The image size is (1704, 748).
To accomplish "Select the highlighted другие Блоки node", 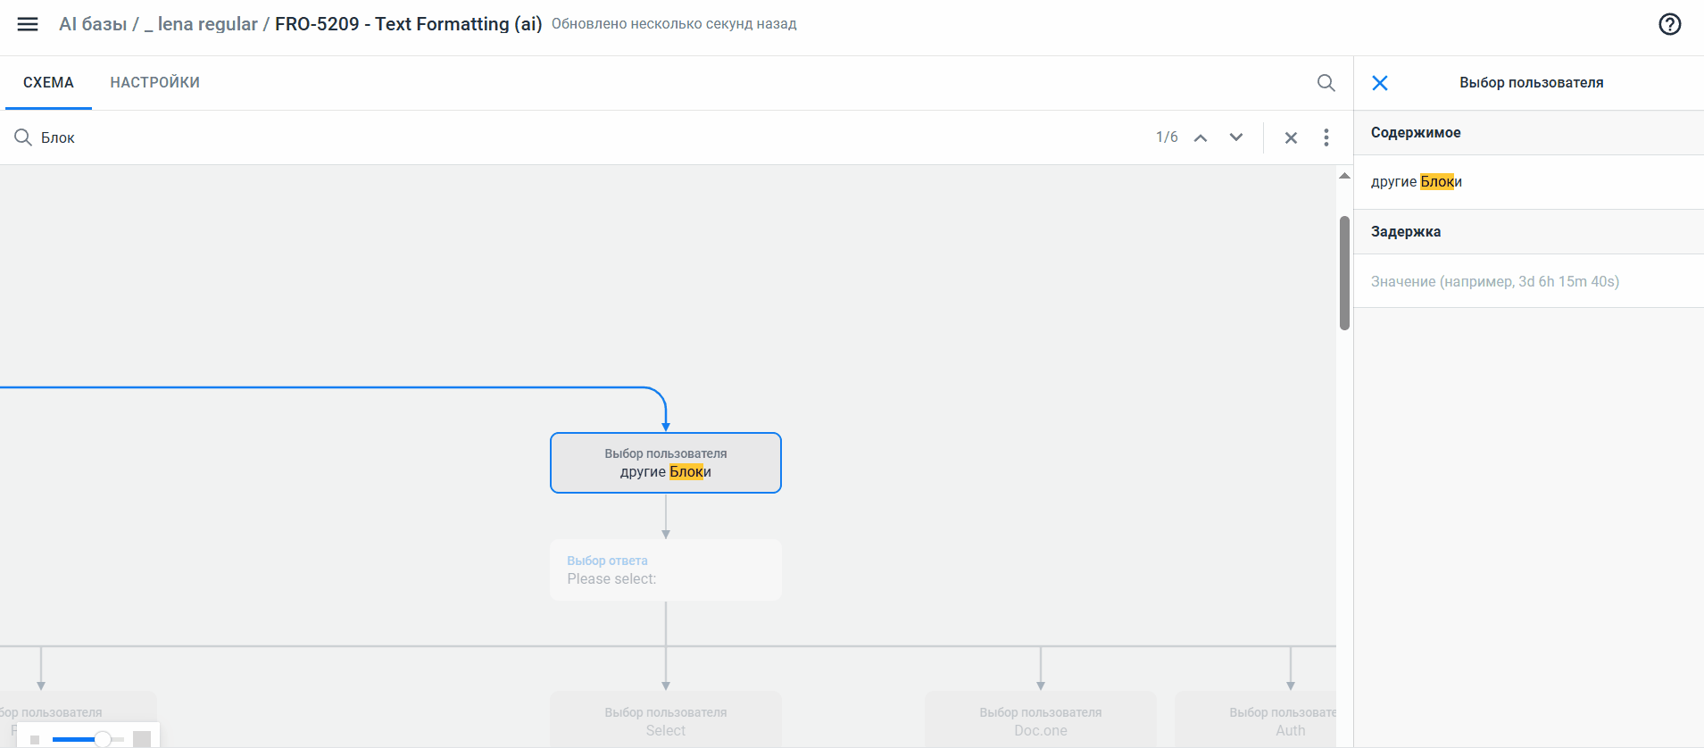I will tap(665, 462).
